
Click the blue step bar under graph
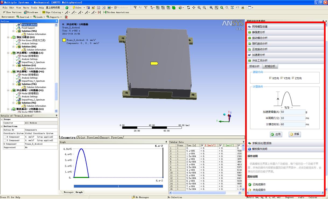[118, 186]
